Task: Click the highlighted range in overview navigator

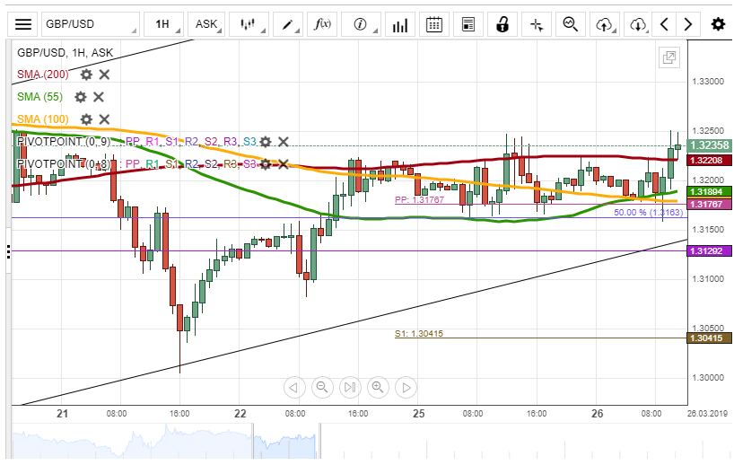Action: tap(286, 441)
